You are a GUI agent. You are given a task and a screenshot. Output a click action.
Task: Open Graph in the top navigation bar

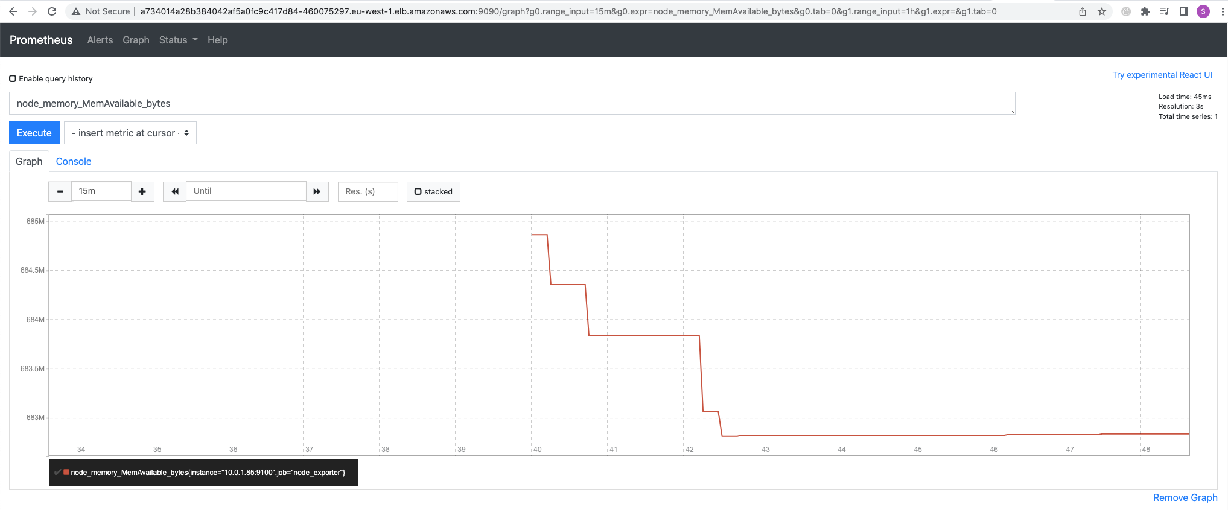coord(136,40)
